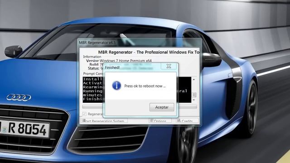Open the Credits button in MBR Regenerator

point(187,121)
